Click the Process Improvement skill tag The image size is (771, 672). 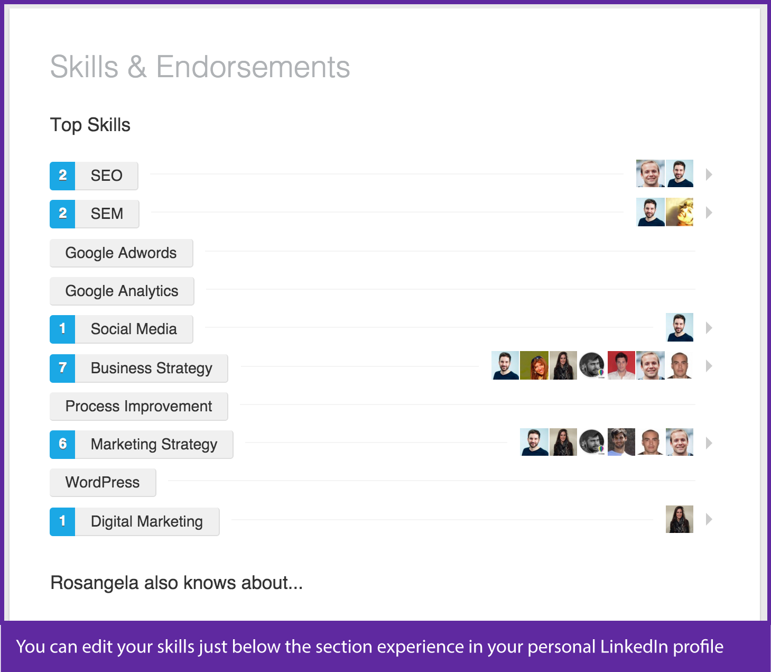tap(138, 406)
